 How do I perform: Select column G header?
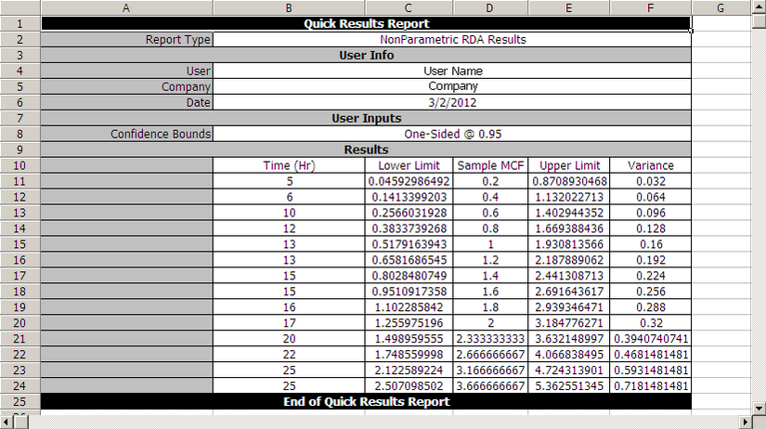click(x=721, y=7)
